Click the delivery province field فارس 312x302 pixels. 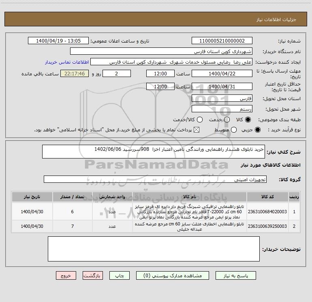(222, 98)
